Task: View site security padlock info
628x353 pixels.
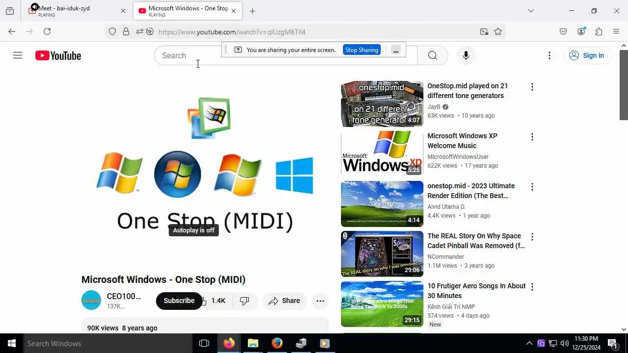Action: pos(126,32)
